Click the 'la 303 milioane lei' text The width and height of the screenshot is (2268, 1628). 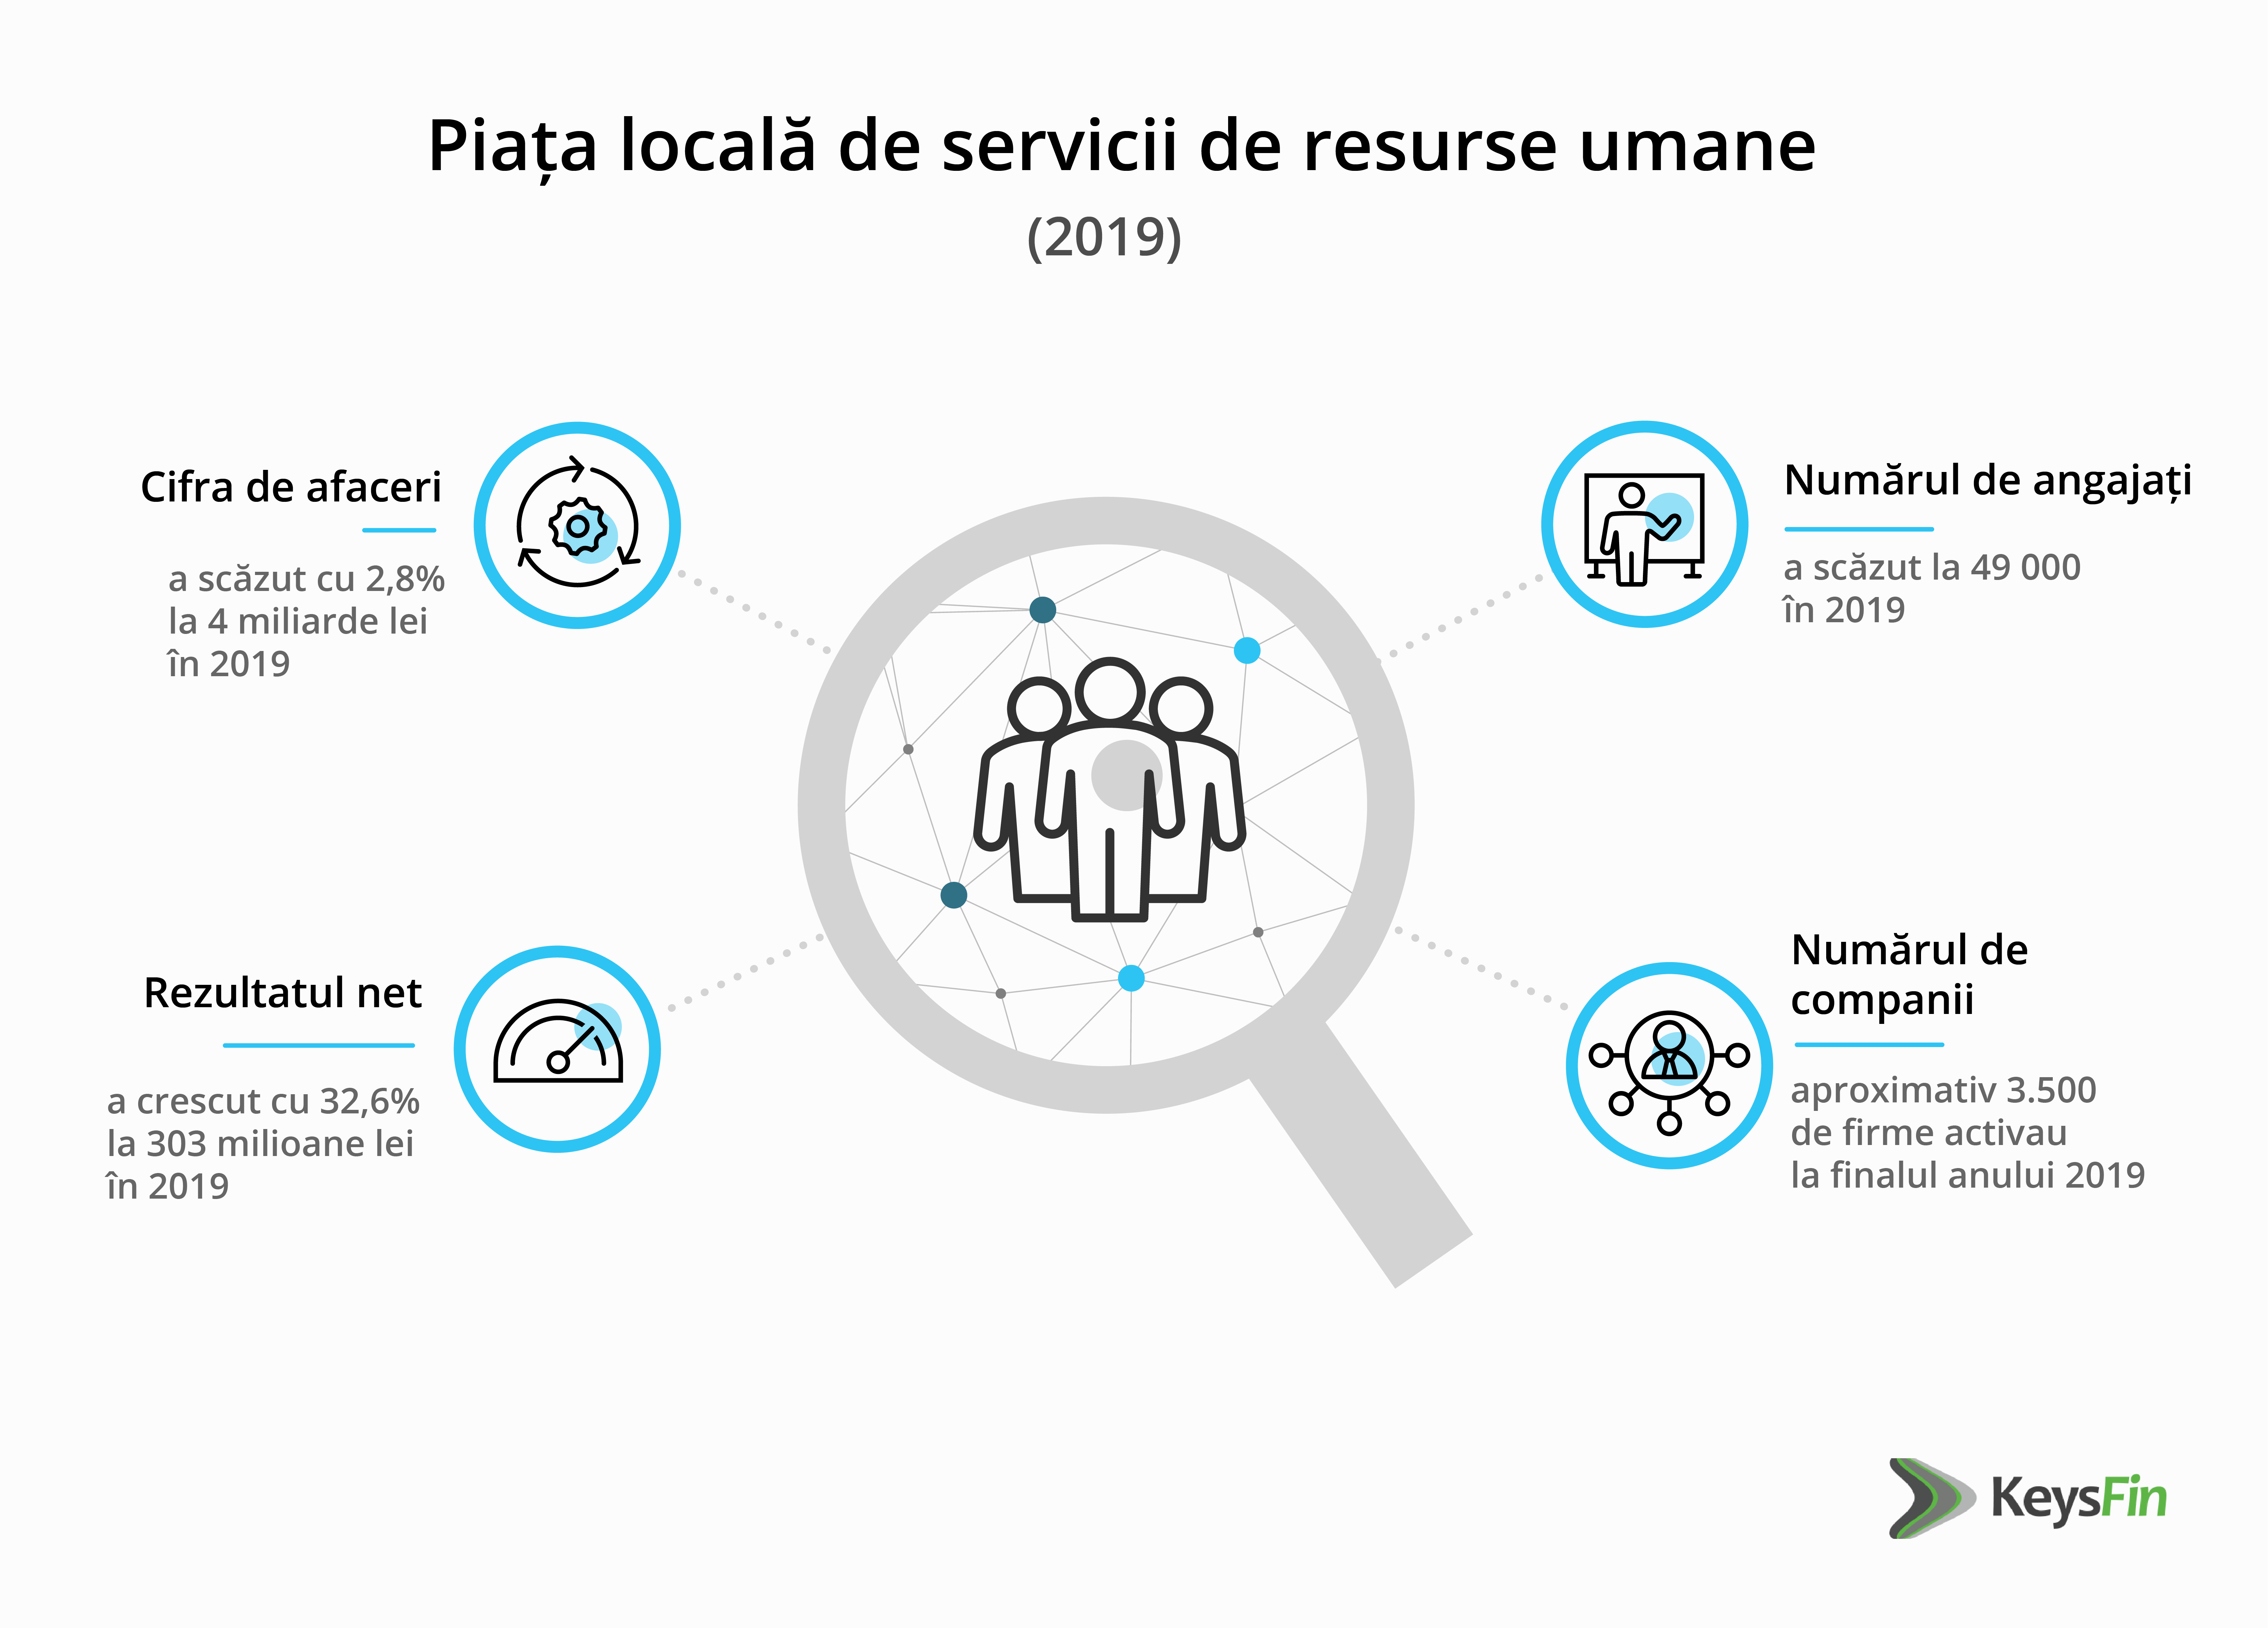(x=260, y=1143)
